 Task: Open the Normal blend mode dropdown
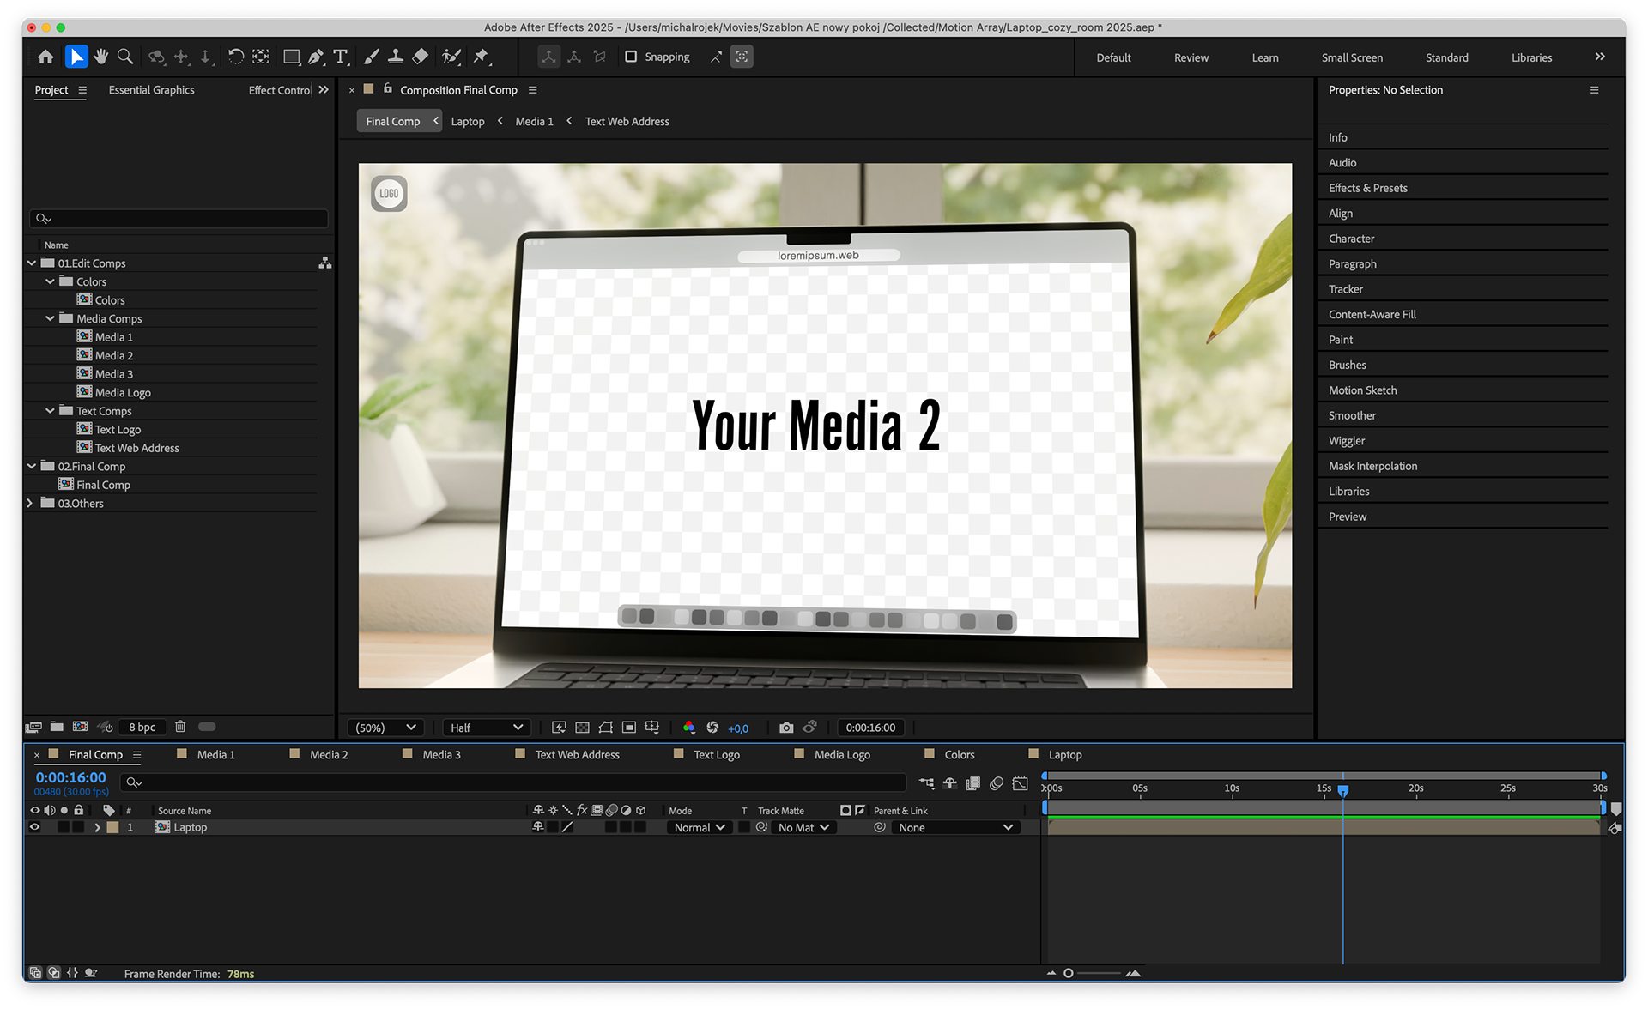pos(700,827)
